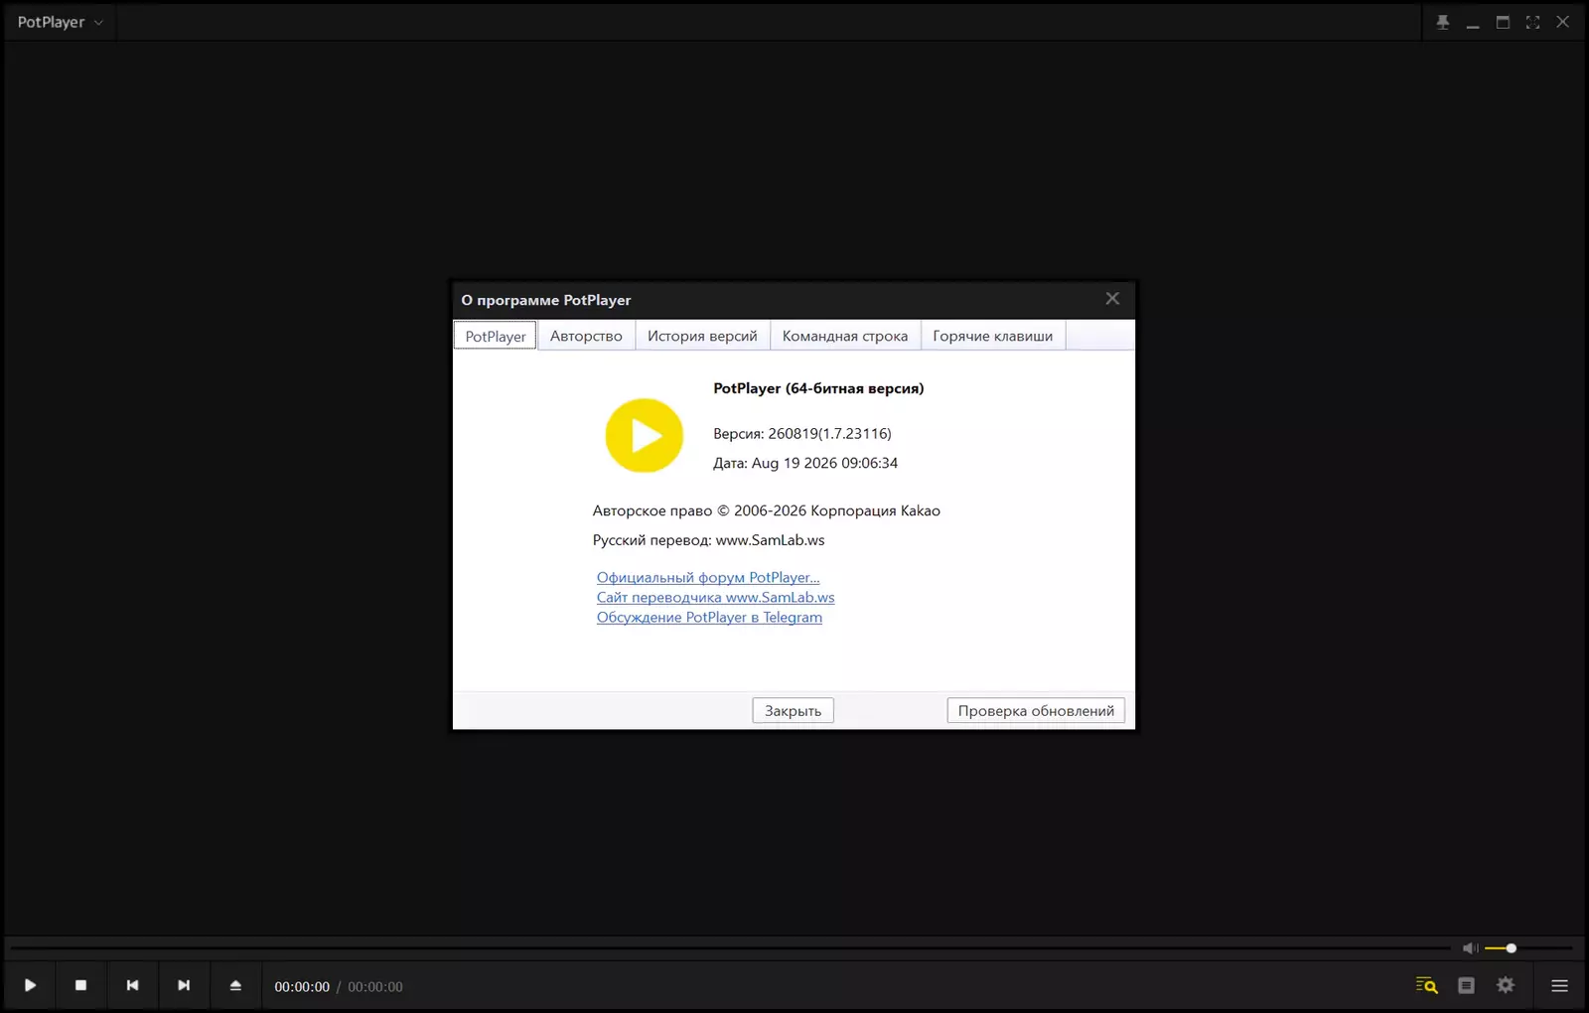The image size is (1589, 1013).
Task: Click the О программе PotPlayer dialog title
Action: pos(546,300)
